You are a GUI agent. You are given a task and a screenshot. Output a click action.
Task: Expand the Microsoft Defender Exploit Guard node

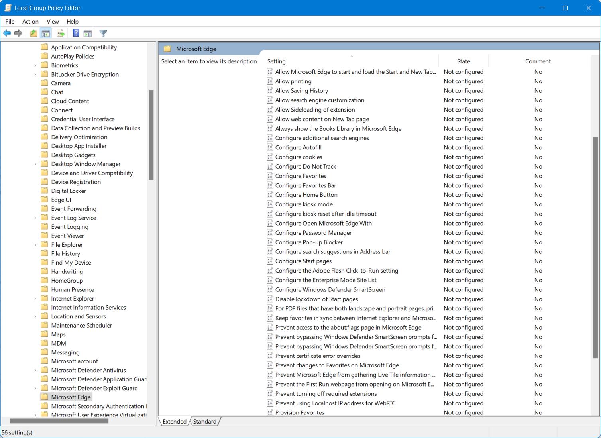[35, 388]
